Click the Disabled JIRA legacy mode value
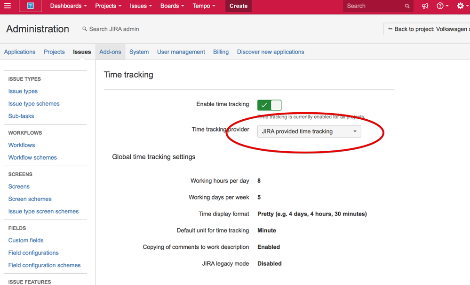Viewport: 470px width, 285px height. (x=270, y=263)
